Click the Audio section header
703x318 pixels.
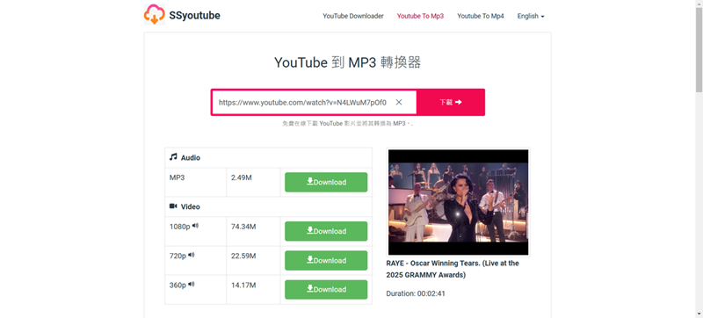[269, 157]
